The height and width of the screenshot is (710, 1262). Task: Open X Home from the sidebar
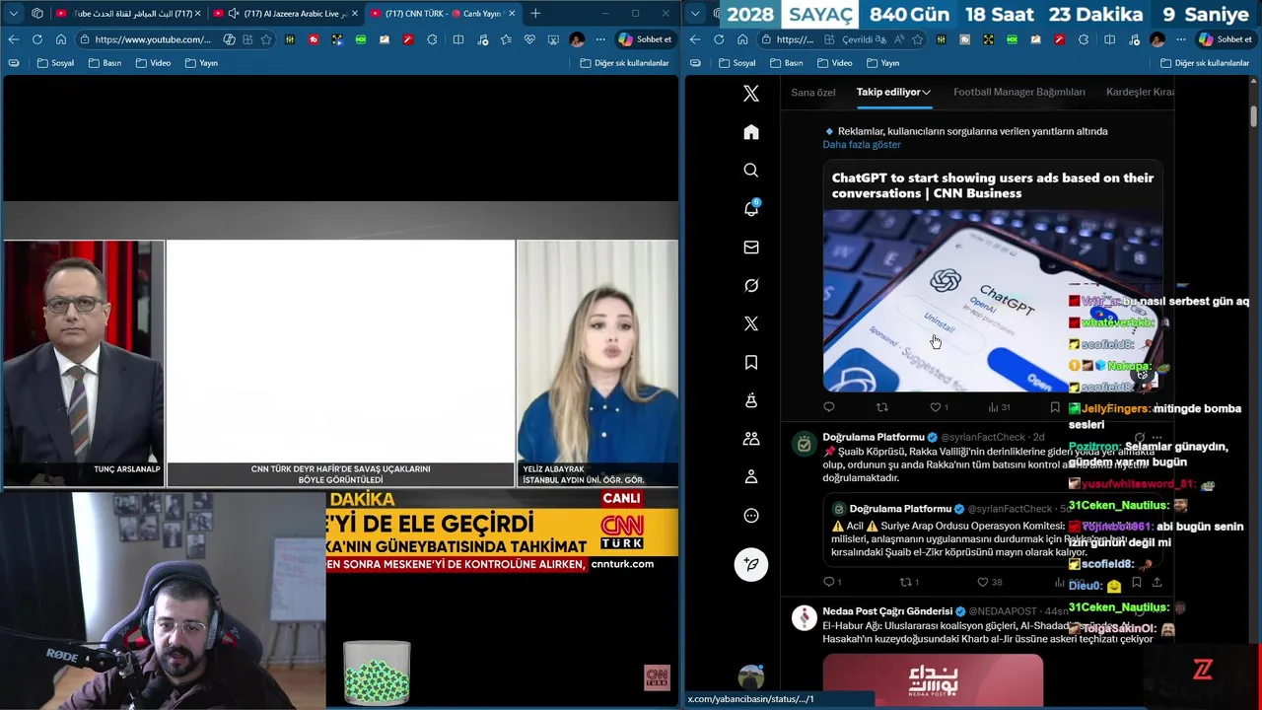751,132
